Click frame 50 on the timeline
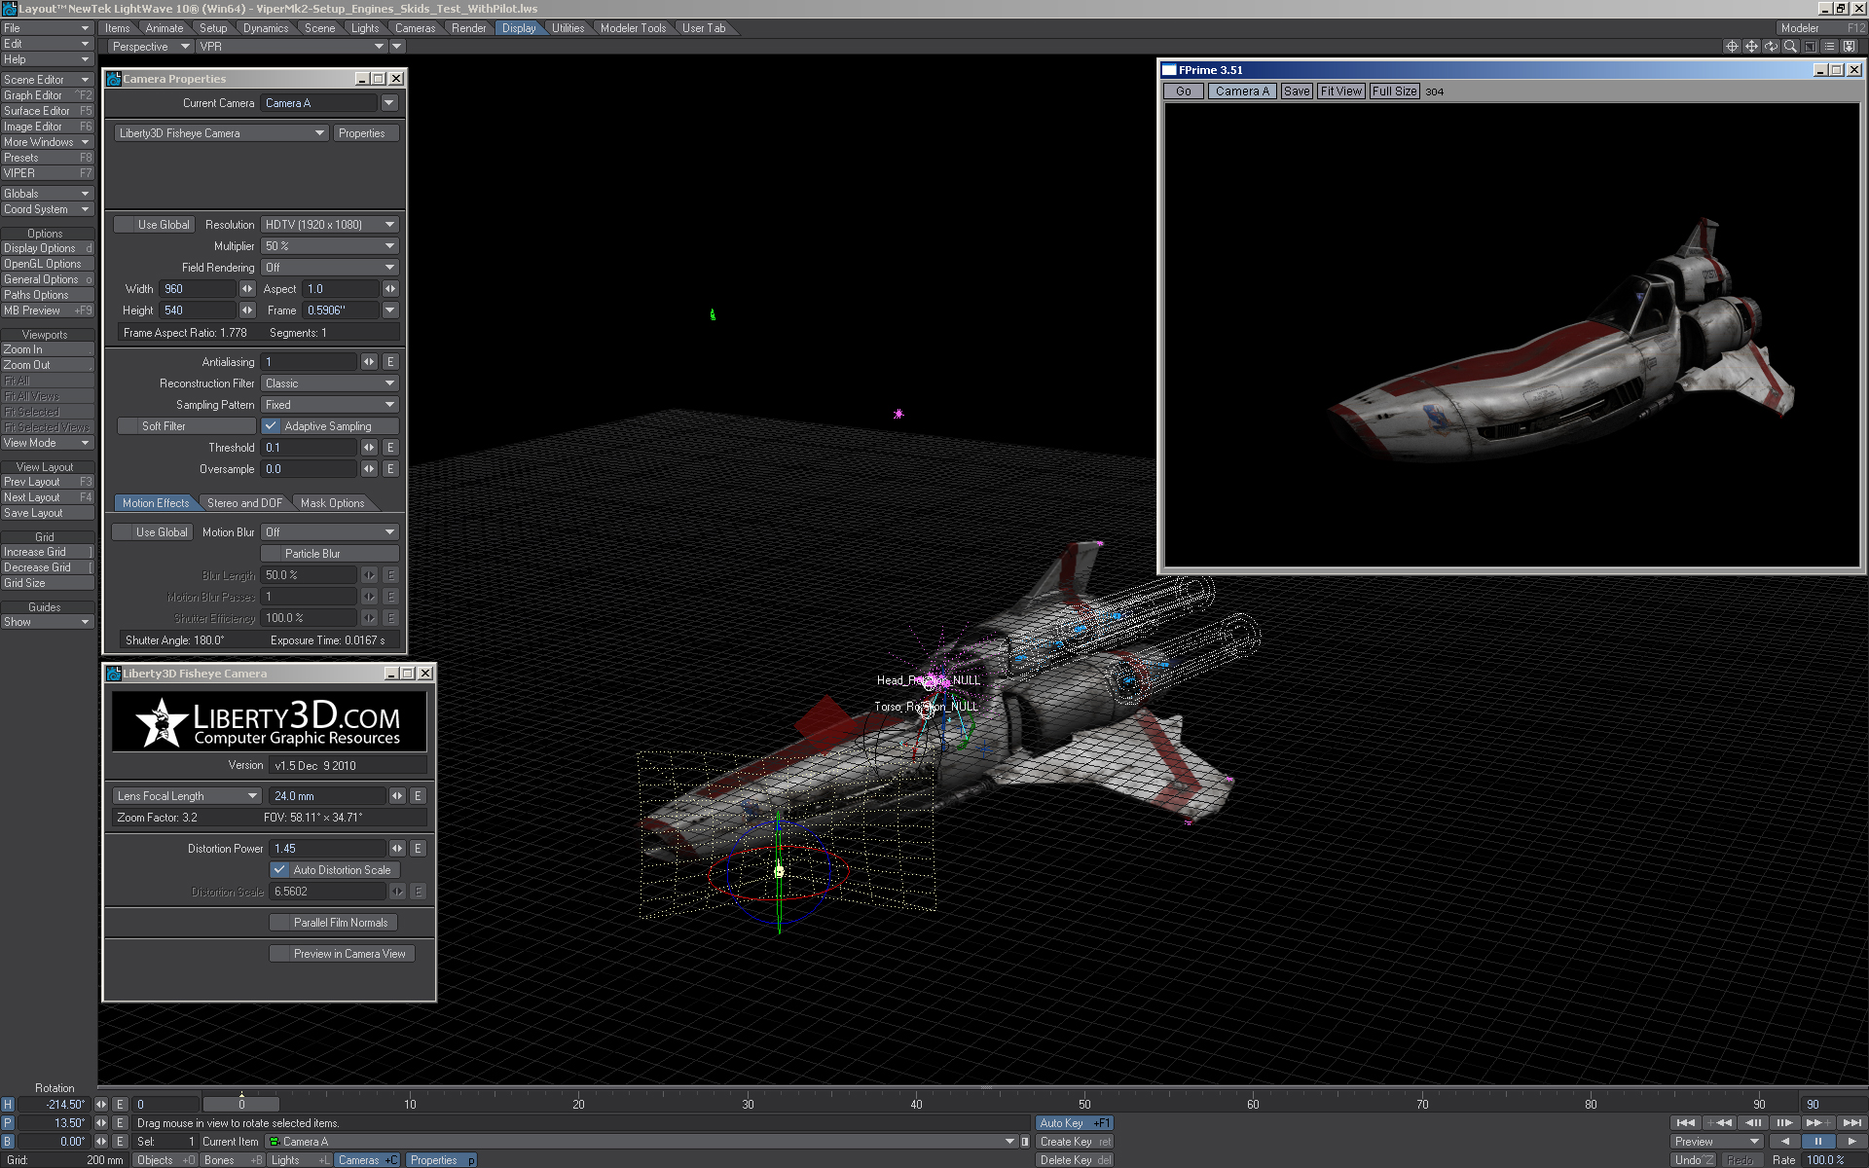This screenshot has width=1869, height=1168. [1084, 1104]
